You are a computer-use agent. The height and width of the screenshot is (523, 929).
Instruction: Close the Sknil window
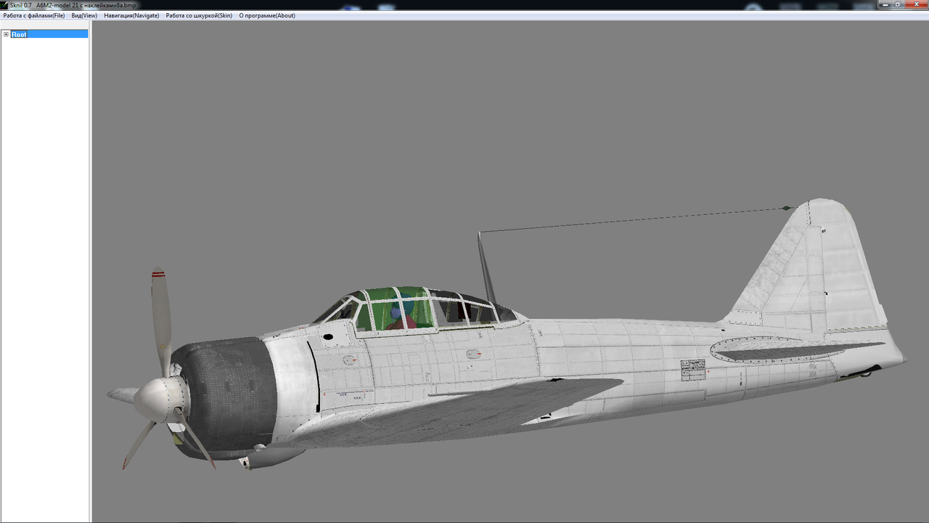coord(916,4)
